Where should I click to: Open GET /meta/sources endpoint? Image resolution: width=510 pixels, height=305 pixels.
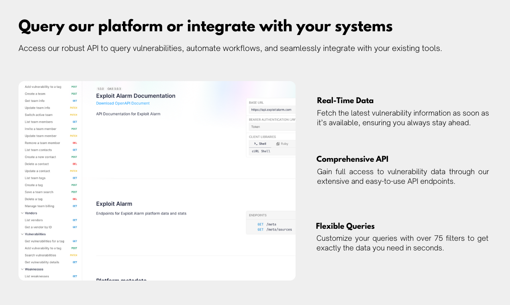click(x=275, y=230)
